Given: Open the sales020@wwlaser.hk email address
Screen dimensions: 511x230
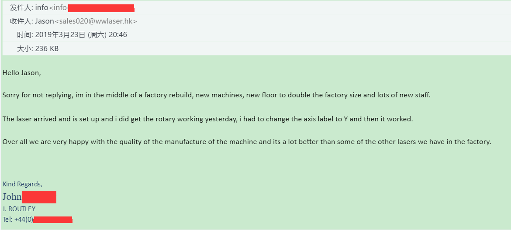Looking at the screenshot, I should [x=96, y=21].
